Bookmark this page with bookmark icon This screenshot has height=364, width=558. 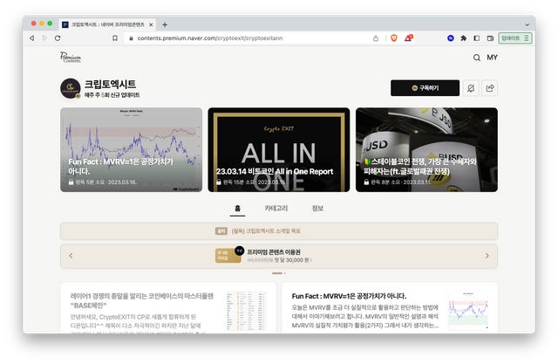click(x=115, y=38)
